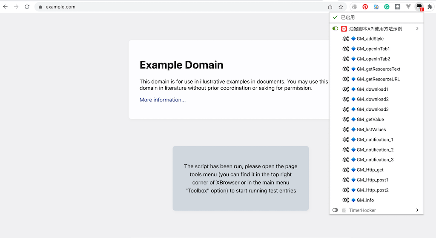The height and width of the screenshot is (238, 436).
Task: Open the Extensions puzzle piece menu
Action: point(430,7)
